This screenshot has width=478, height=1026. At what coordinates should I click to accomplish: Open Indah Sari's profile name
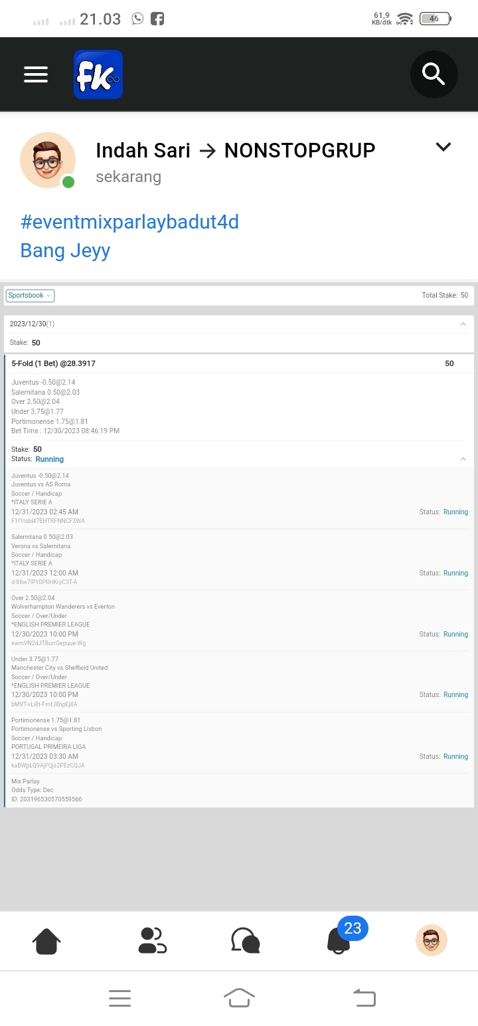click(x=143, y=151)
